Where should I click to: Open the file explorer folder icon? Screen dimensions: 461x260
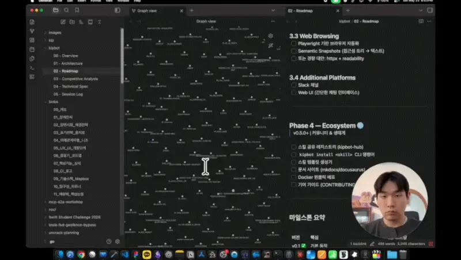tap(55, 10)
